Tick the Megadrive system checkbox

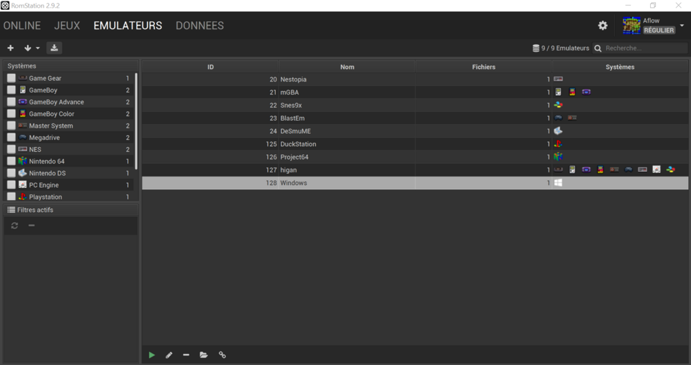pos(11,138)
